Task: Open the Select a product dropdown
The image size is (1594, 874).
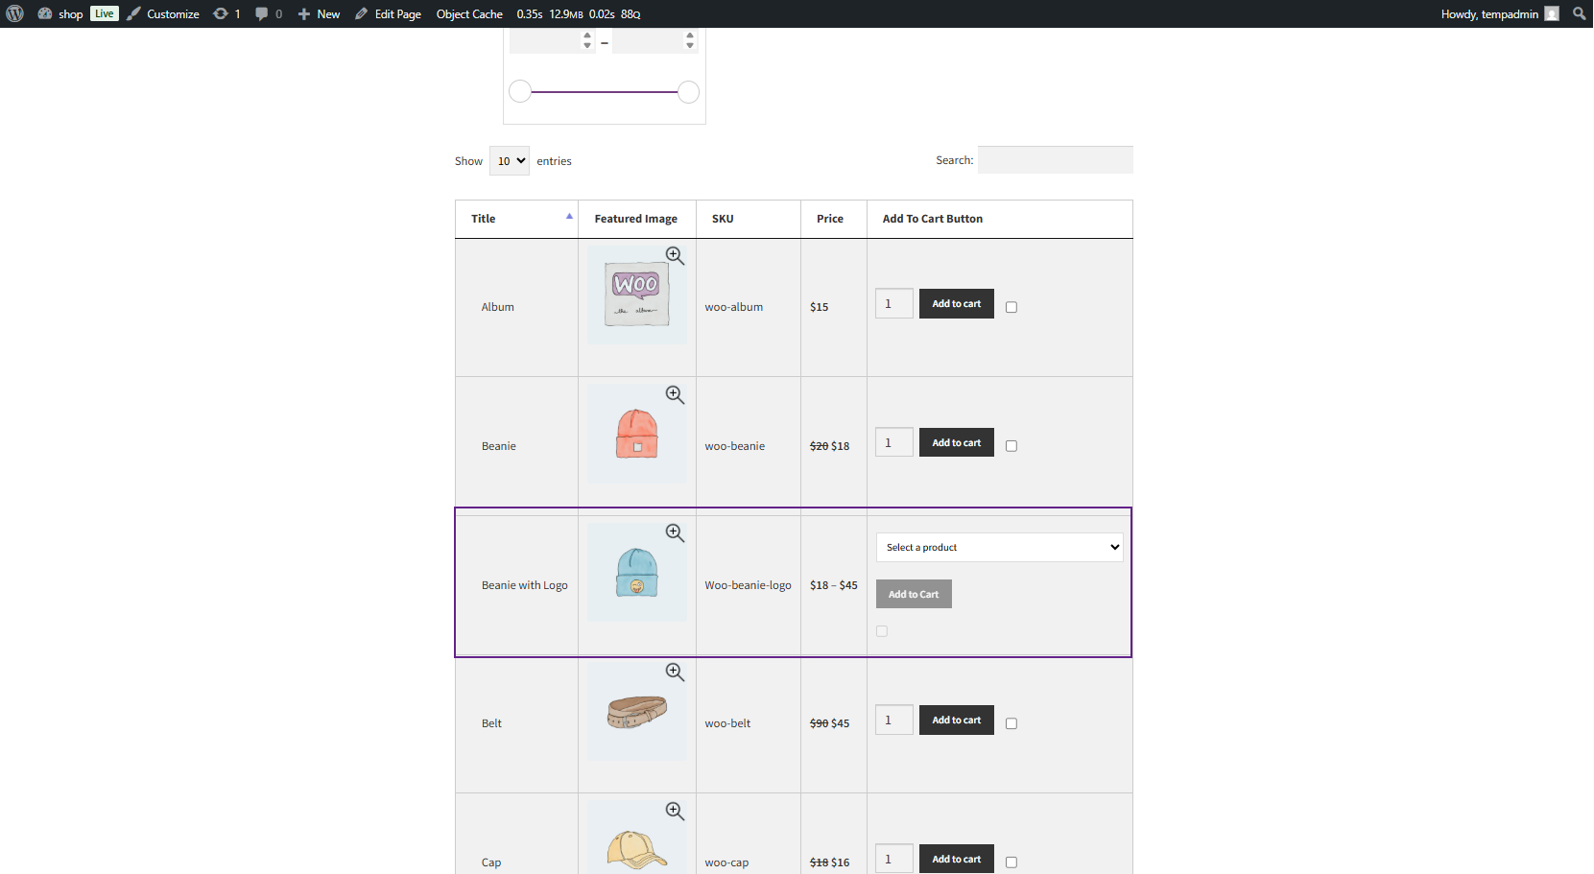Action: coord(1000,547)
